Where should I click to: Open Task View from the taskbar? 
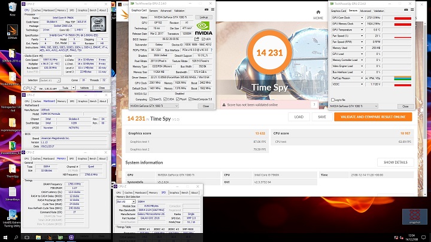point(27,237)
